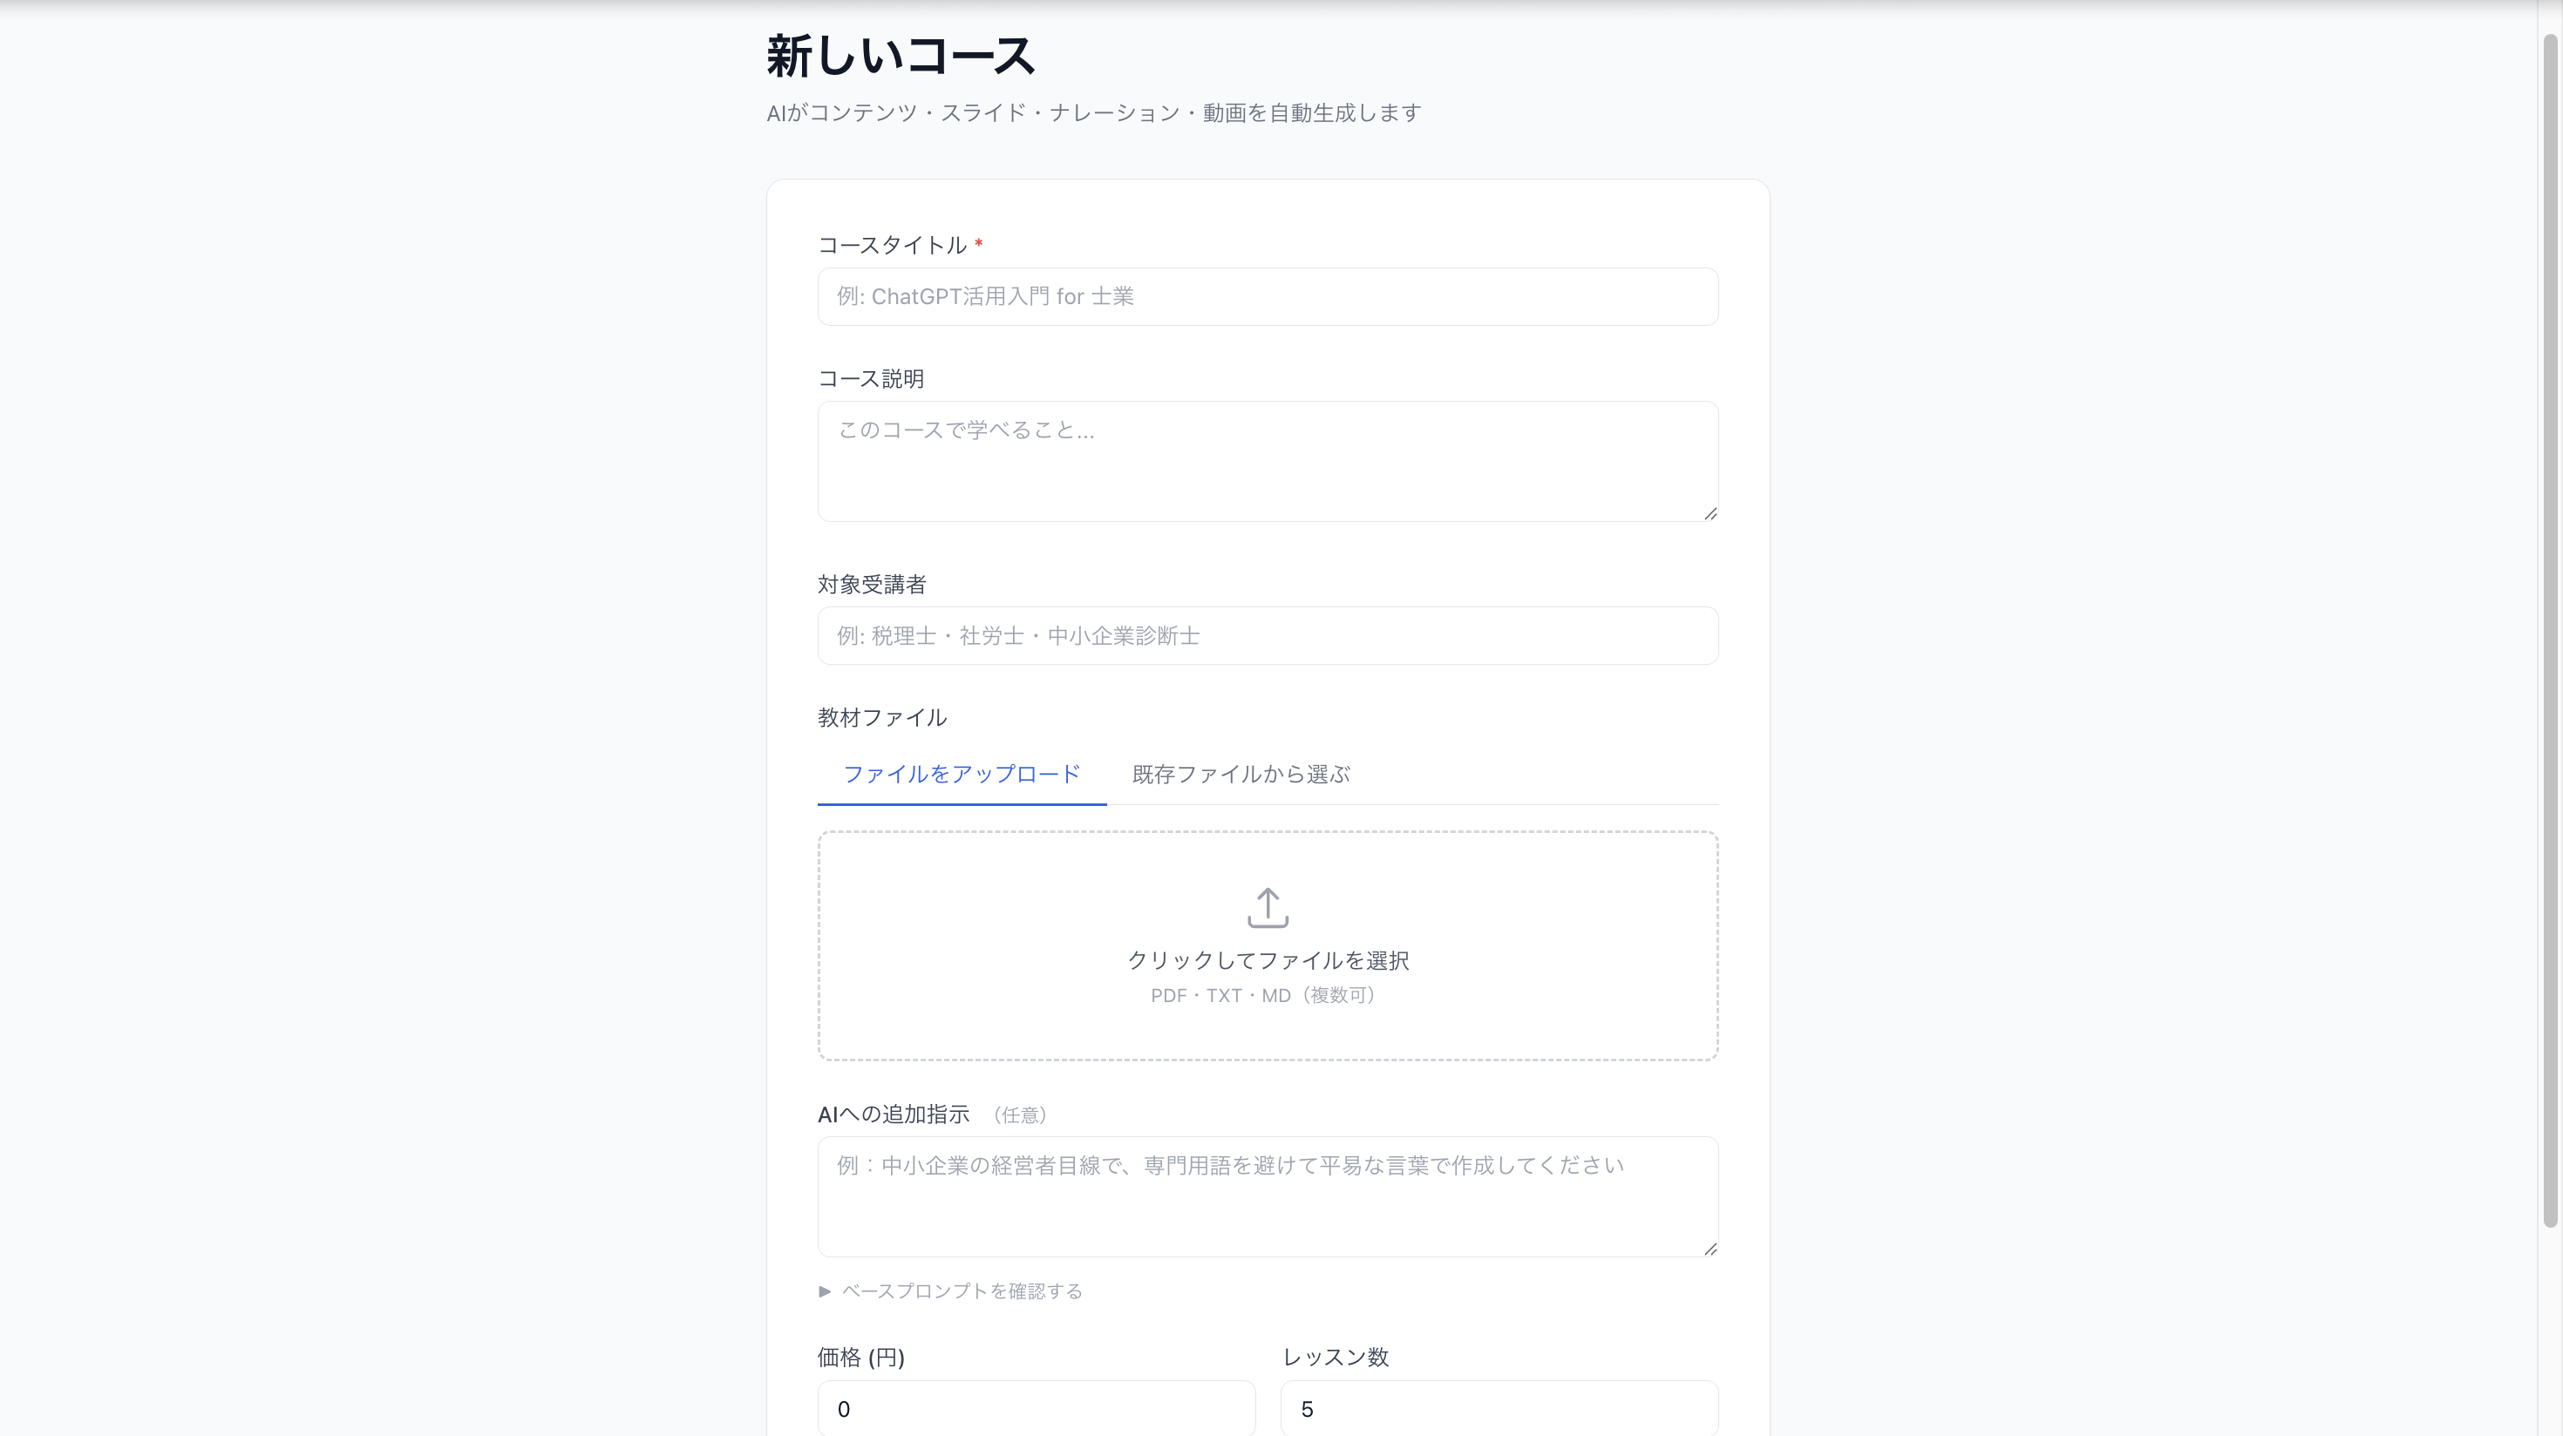Viewport: 2563px width, 1436px height.
Task: Focus the 対象受講者 field
Action: (1267, 635)
